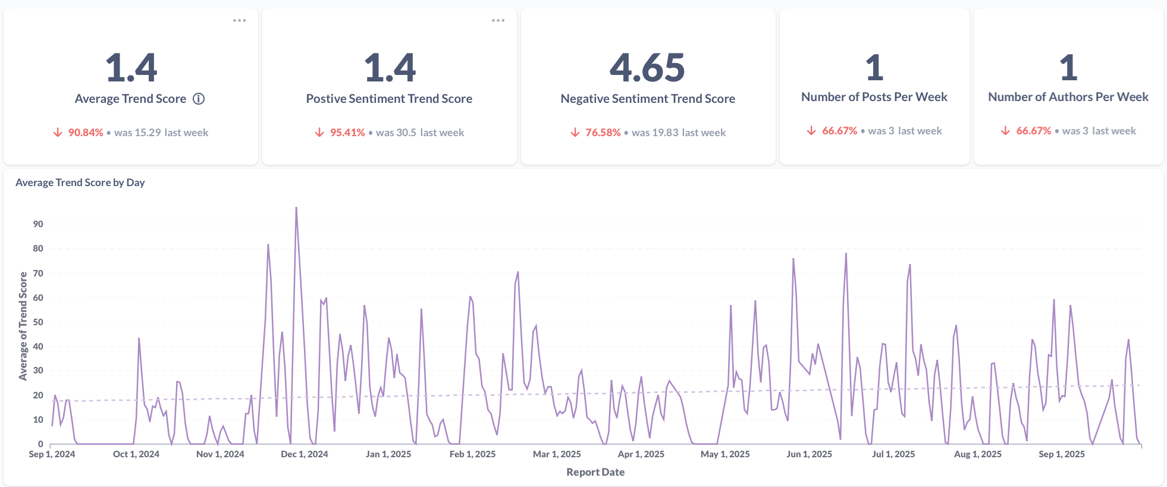This screenshot has width=1167, height=487.
Task: Click the highest chart peak near Dec 1, 2024
Action: coord(296,209)
